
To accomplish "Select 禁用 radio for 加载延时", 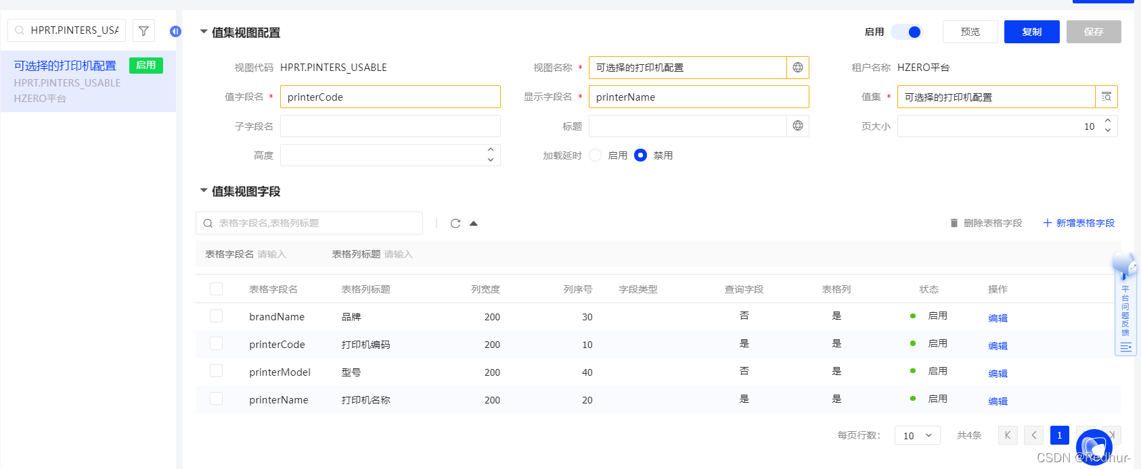I will coord(641,155).
